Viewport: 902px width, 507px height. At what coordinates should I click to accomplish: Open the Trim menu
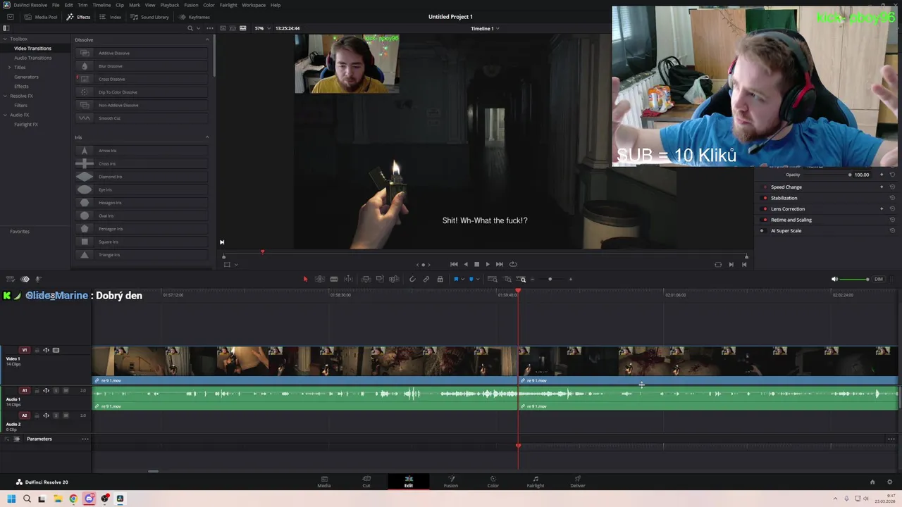point(82,5)
